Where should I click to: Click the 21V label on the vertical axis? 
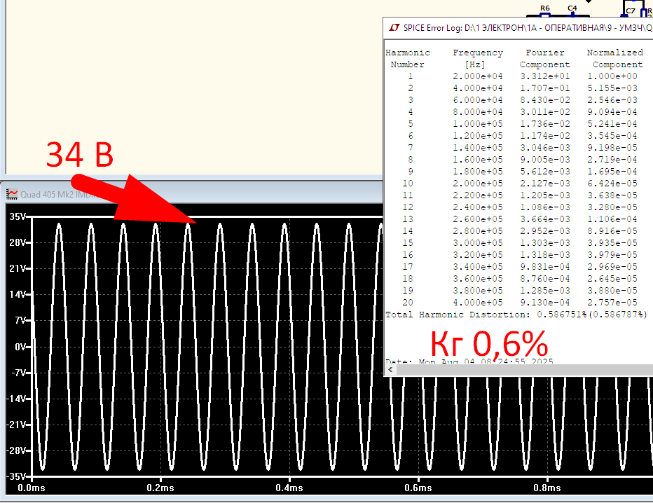click(18, 268)
